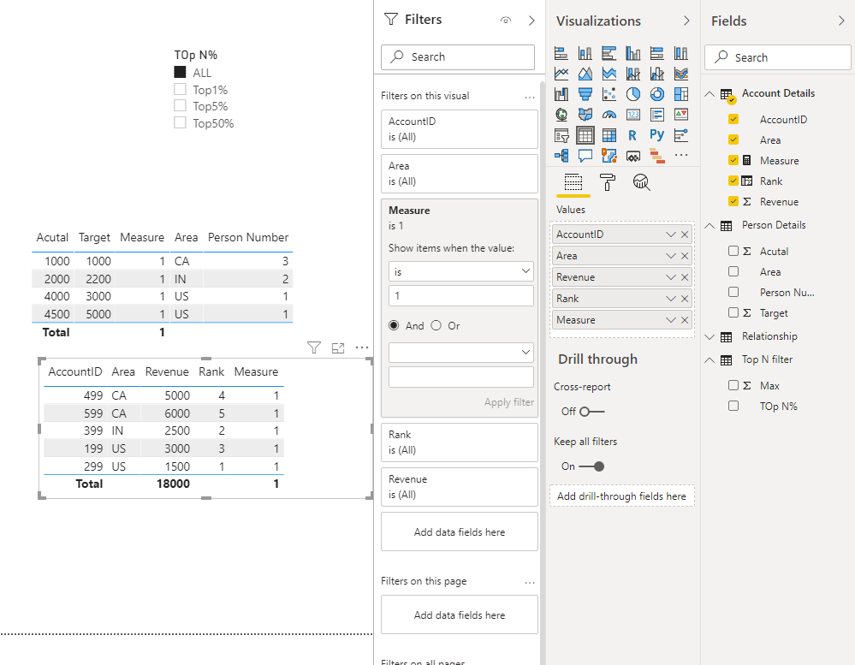Choose the Q&A speech bubble visual

(x=585, y=156)
